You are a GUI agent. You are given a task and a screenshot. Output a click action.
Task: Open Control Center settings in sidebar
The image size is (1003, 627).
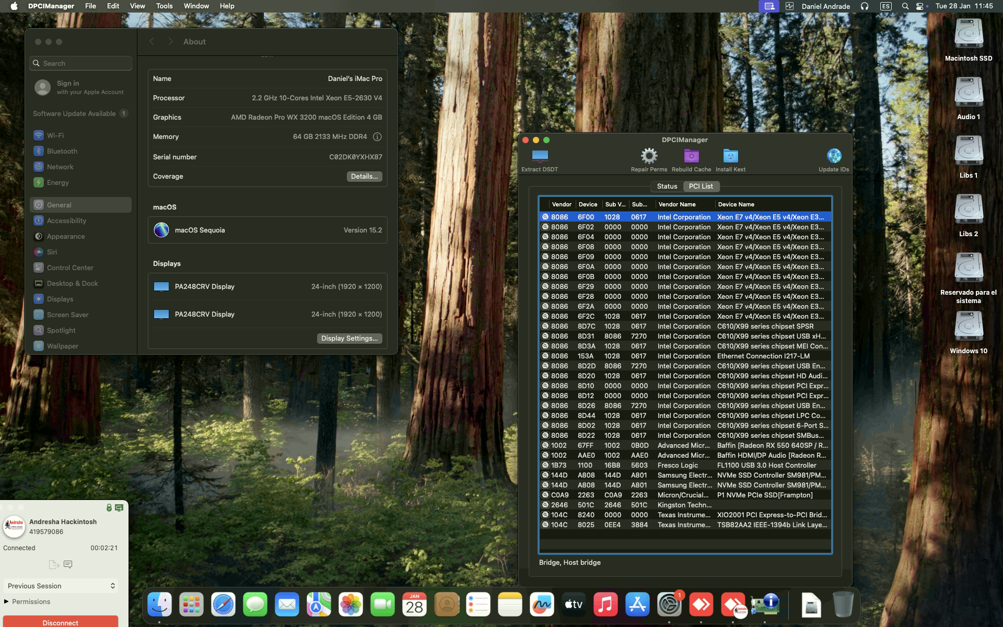click(80, 268)
